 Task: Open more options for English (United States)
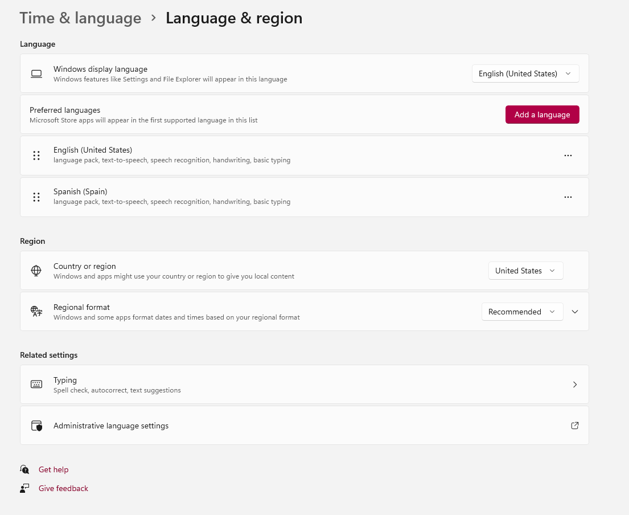click(x=568, y=156)
